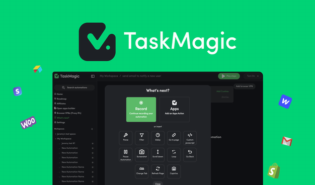The width and height of the screenshot is (315, 185).
Task: Dismiss the cookies notice
Action: [225, 97]
